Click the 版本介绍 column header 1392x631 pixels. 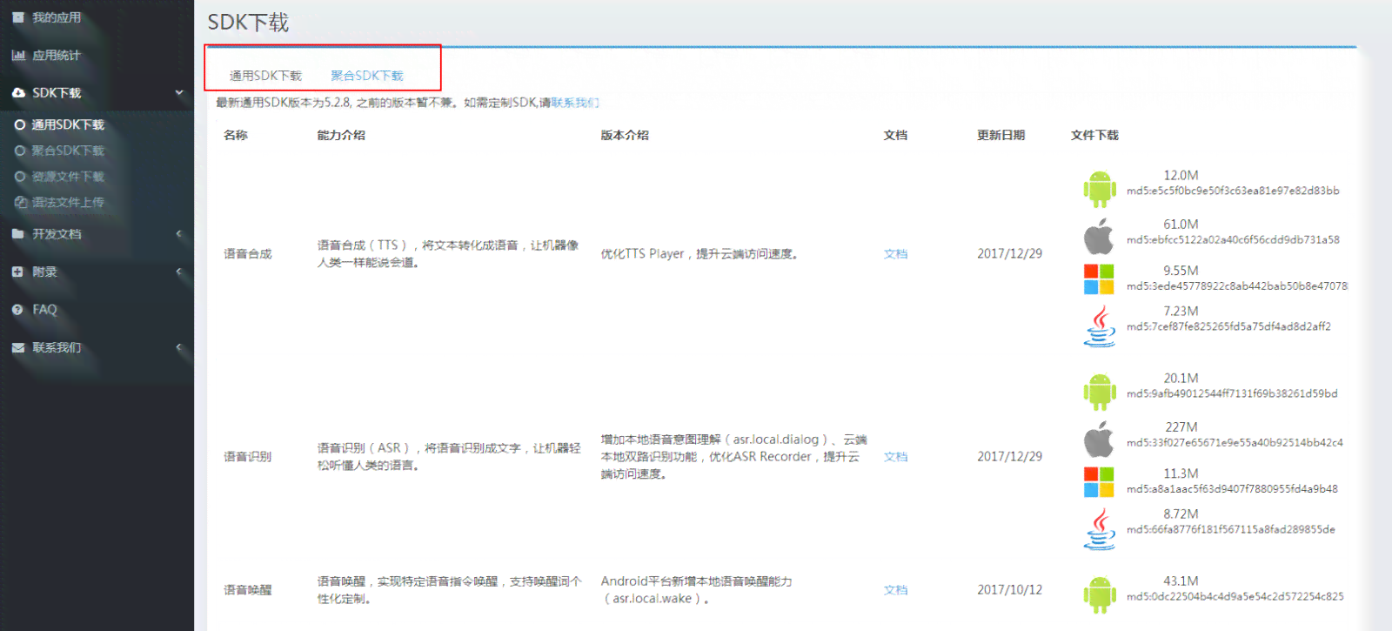tap(625, 136)
